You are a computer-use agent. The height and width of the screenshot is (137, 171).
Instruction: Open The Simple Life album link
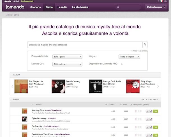(36, 81)
